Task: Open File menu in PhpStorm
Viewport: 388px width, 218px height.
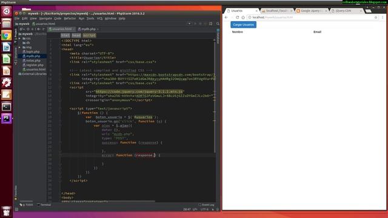Action: [x=17, y=19]
